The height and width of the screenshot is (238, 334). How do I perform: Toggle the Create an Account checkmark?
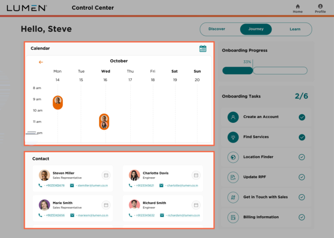302,117
